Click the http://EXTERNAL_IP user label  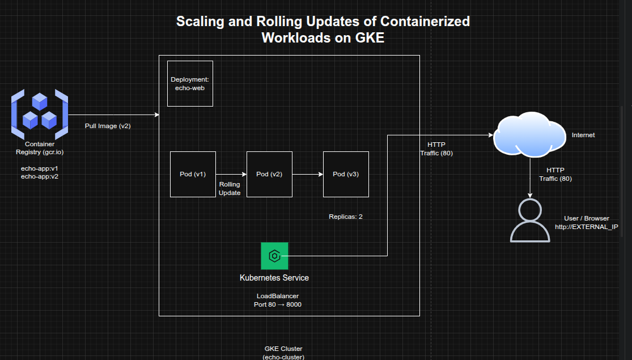pos(586,227)
